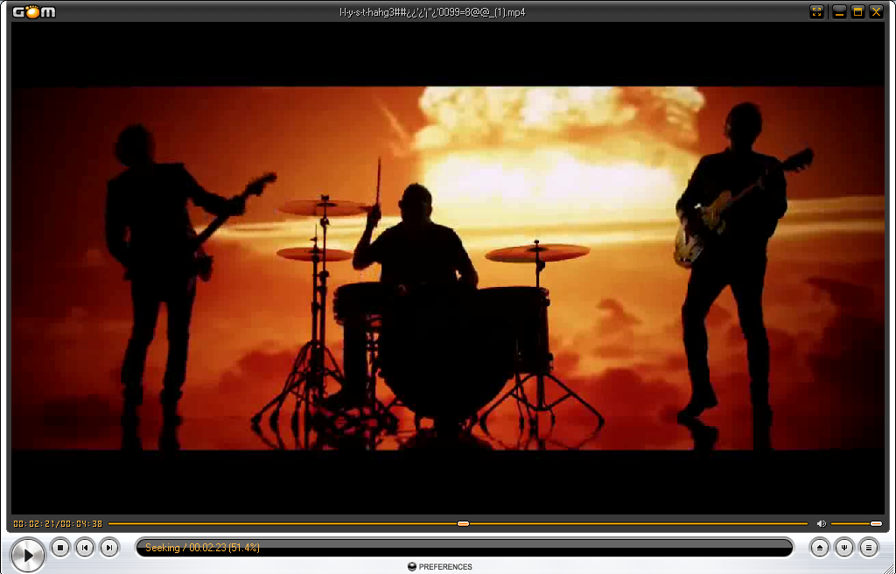Screen dimensions: 896x574
Task: Mute audio via the speaker icon
Action: tap(821, 524)
